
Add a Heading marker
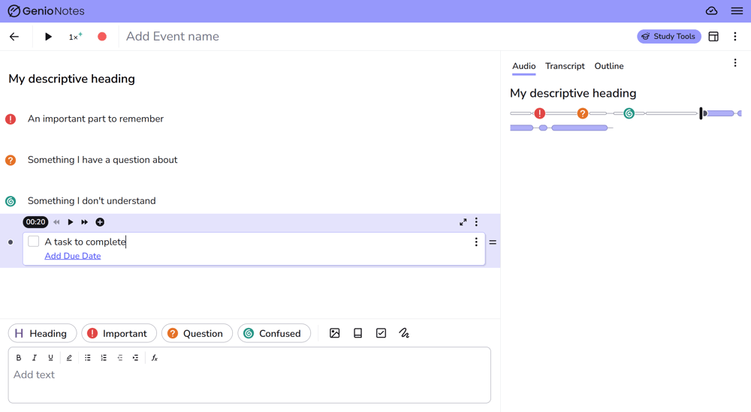(x=42, y=333)
